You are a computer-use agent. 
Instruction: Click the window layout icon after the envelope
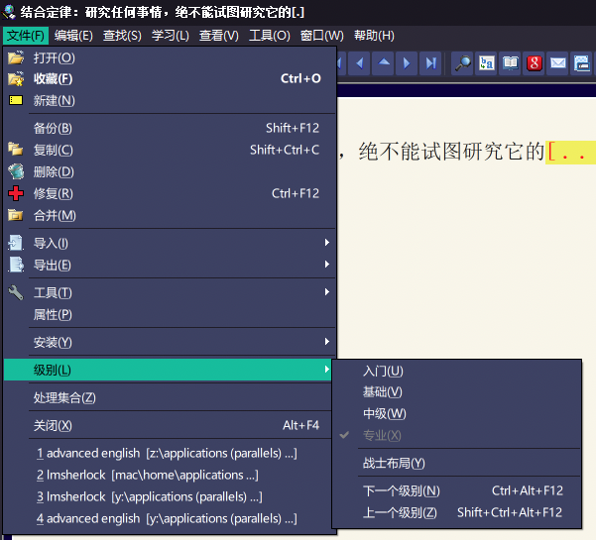(581, 63)
